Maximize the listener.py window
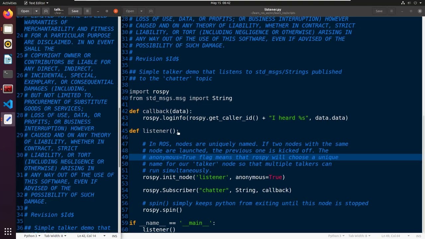Viewport: 425px width, 239px height. pyautogui.click(x=411, y=11)
